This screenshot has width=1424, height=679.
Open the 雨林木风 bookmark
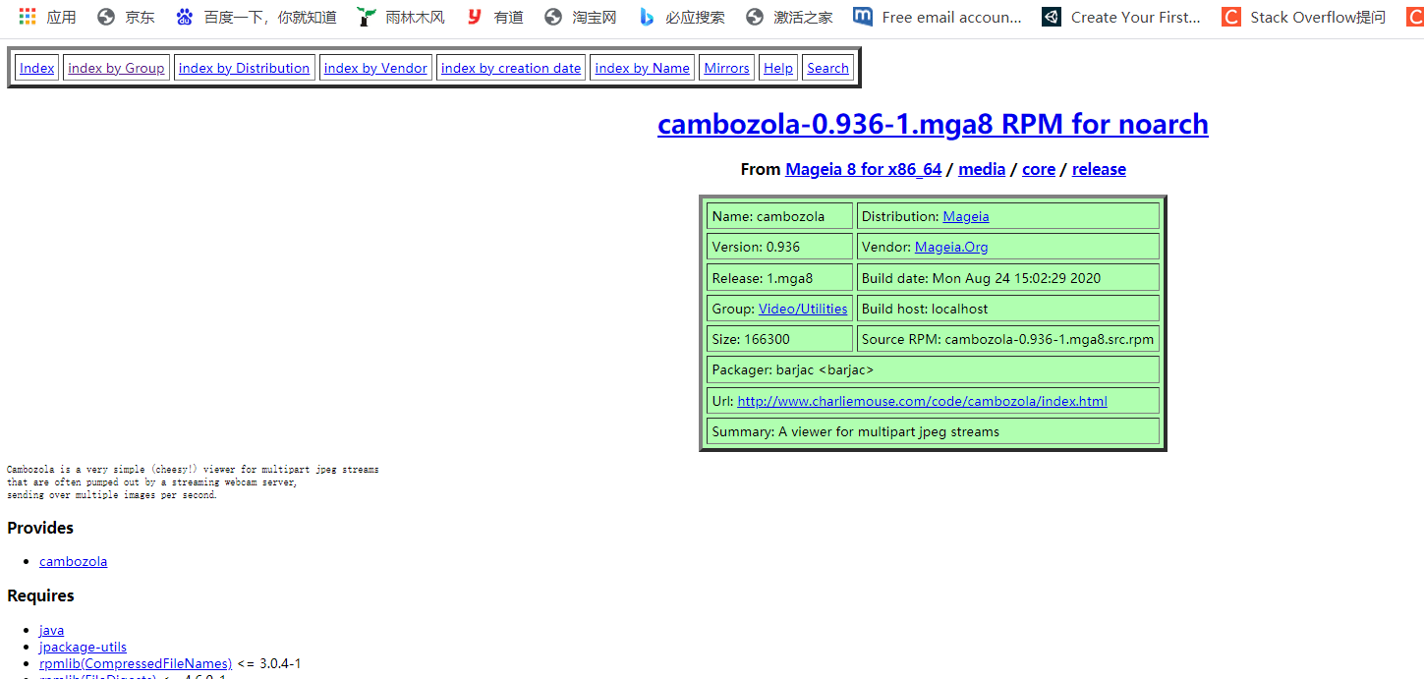401,17
